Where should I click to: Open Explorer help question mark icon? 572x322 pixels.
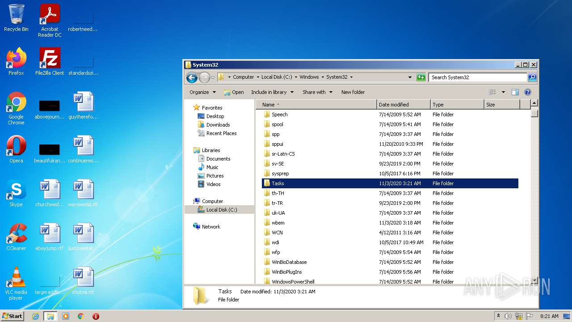click(527, 92)
